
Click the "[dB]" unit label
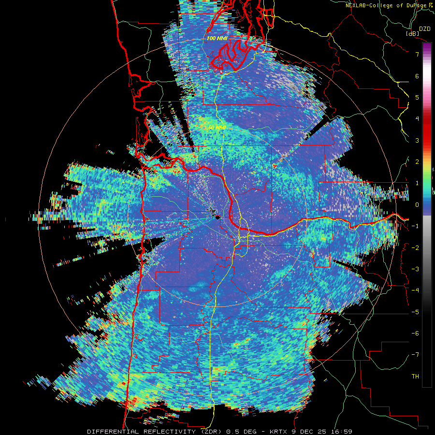[x=413, y=33]
